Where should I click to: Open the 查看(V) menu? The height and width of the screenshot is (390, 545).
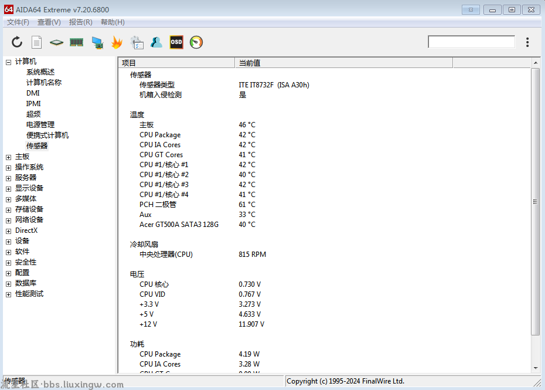coord(49,22)
